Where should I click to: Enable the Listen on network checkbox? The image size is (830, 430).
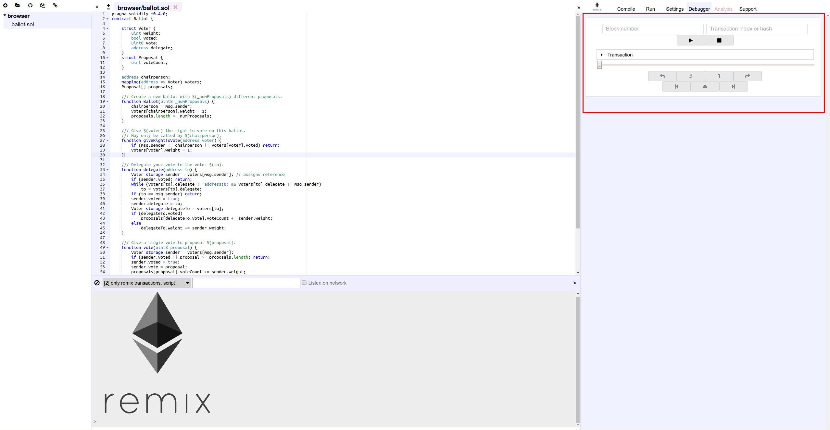[x=304, y=283]
